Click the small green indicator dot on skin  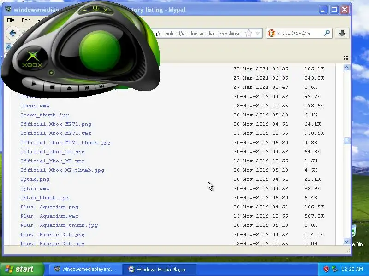click(x=51, y=73)
